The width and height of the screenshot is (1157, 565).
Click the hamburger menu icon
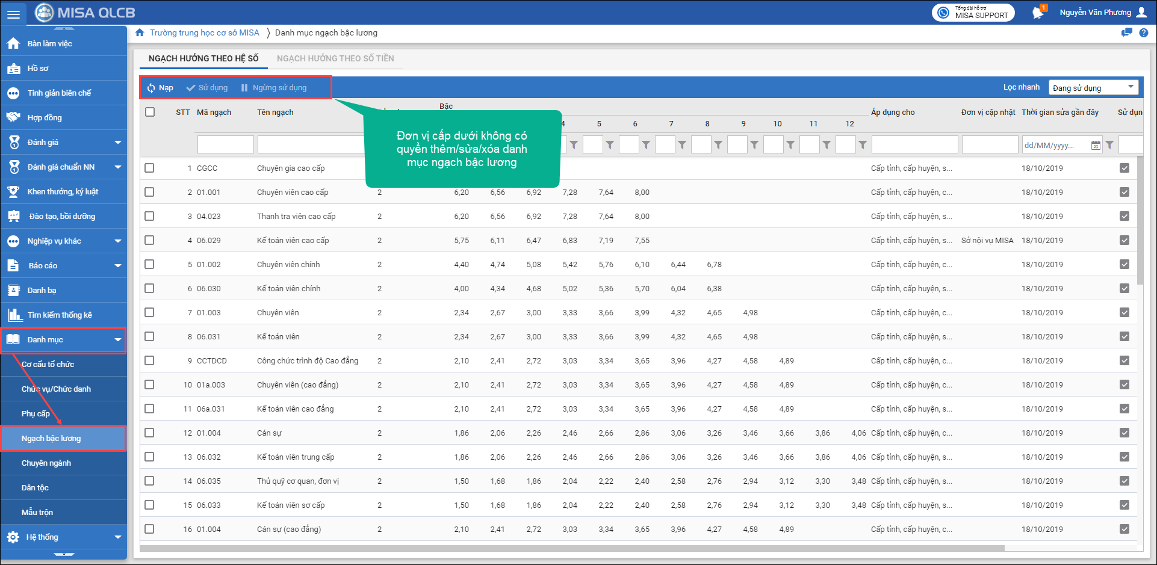click(x=13, y=13)
